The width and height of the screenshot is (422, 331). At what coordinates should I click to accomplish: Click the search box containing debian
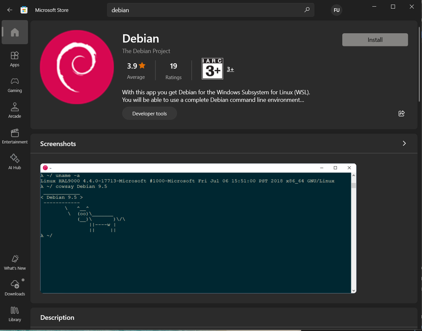[211, 10]
